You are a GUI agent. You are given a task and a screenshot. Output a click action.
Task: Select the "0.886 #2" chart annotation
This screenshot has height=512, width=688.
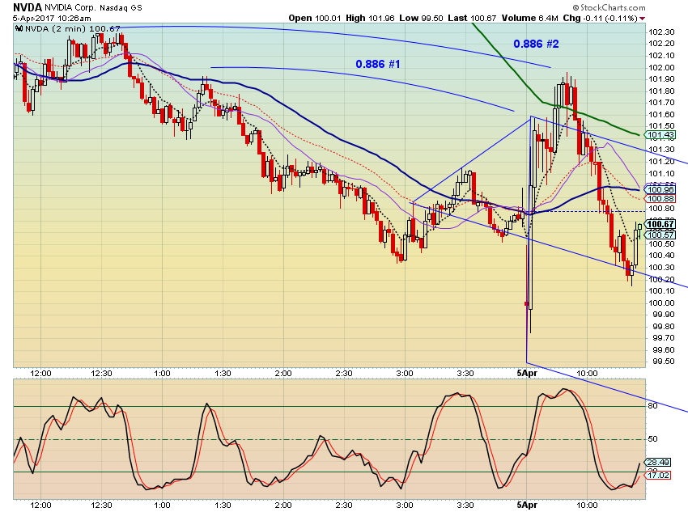[x=536, y=44]
